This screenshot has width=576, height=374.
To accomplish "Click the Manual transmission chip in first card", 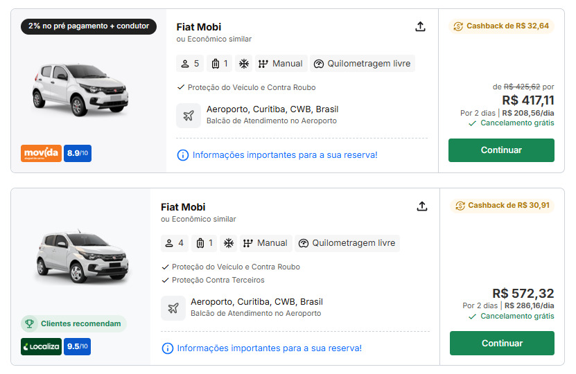I will [x=281, y=64].
